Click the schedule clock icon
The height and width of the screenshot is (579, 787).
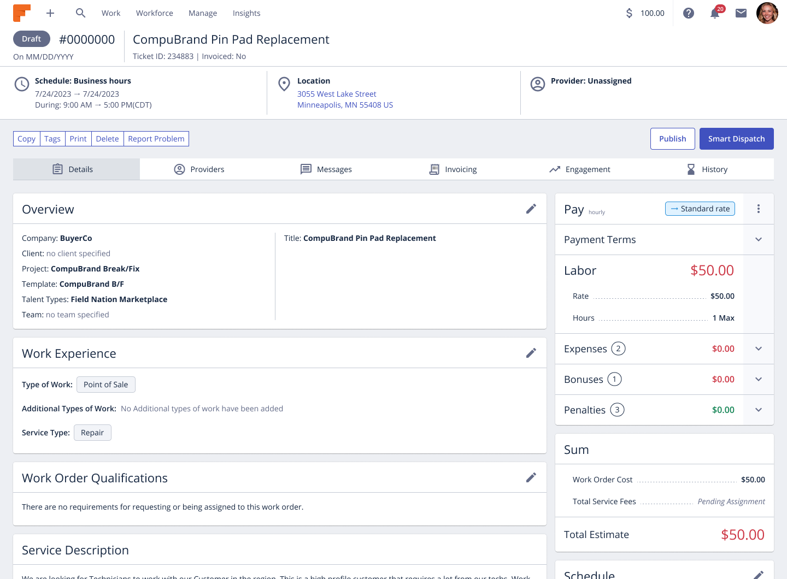(22, 84)
